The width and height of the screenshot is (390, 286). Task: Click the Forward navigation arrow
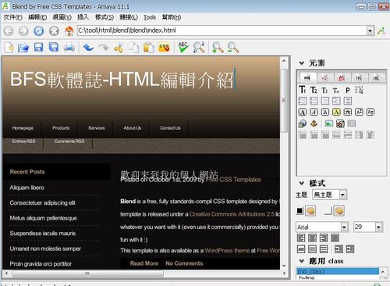click(23, 31)
